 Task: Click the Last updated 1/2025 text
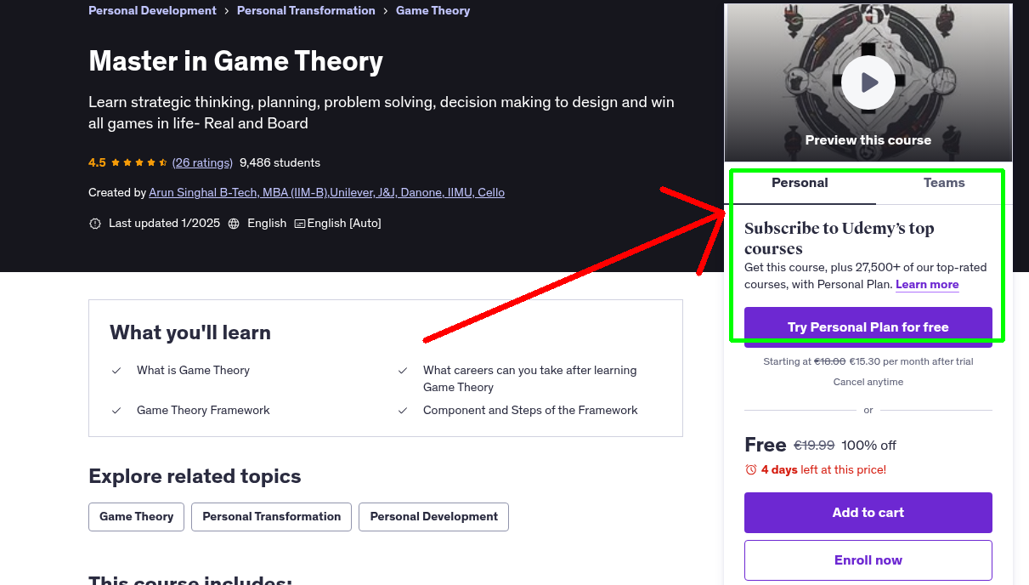coord(164,224)
